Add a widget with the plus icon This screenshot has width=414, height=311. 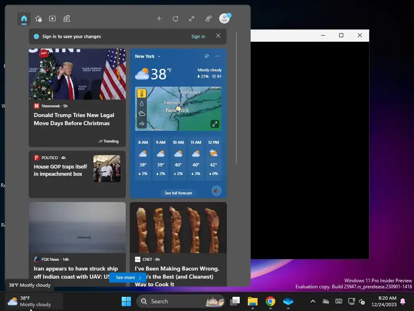click(159, 19)
